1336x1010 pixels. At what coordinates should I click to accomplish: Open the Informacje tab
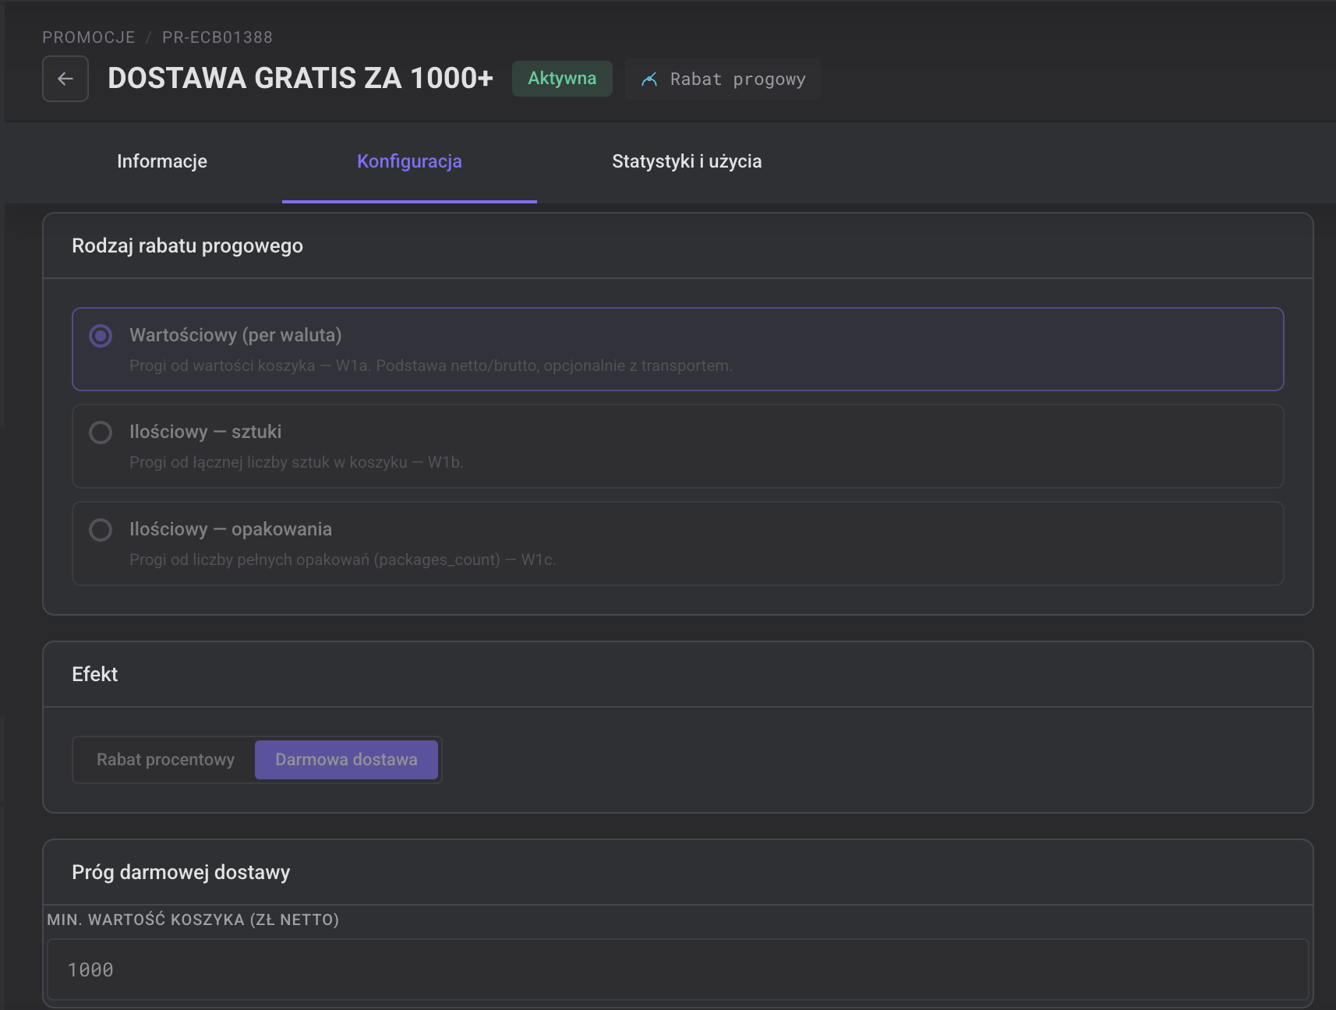pos(162,161)
